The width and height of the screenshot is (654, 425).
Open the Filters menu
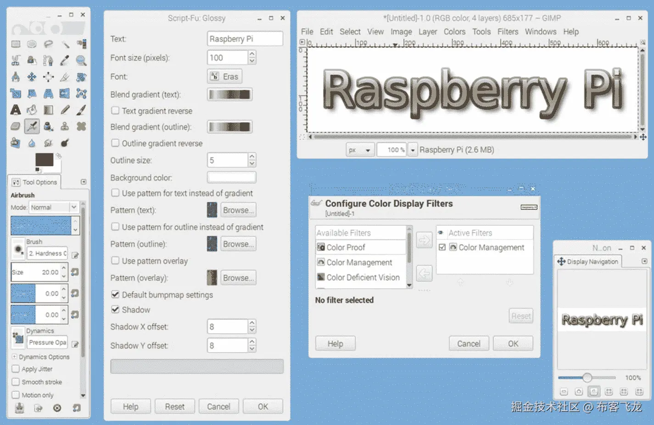tap(508, 32)
